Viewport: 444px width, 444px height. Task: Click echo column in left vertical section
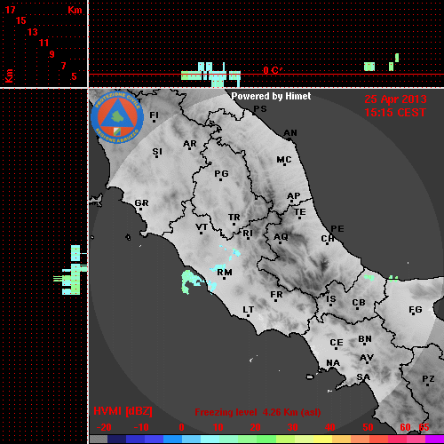pos(73,270)
